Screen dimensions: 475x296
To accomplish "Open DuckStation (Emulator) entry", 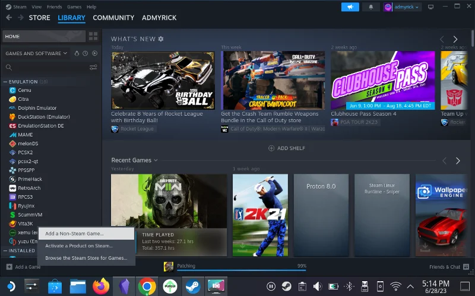I will pos(43,117).
